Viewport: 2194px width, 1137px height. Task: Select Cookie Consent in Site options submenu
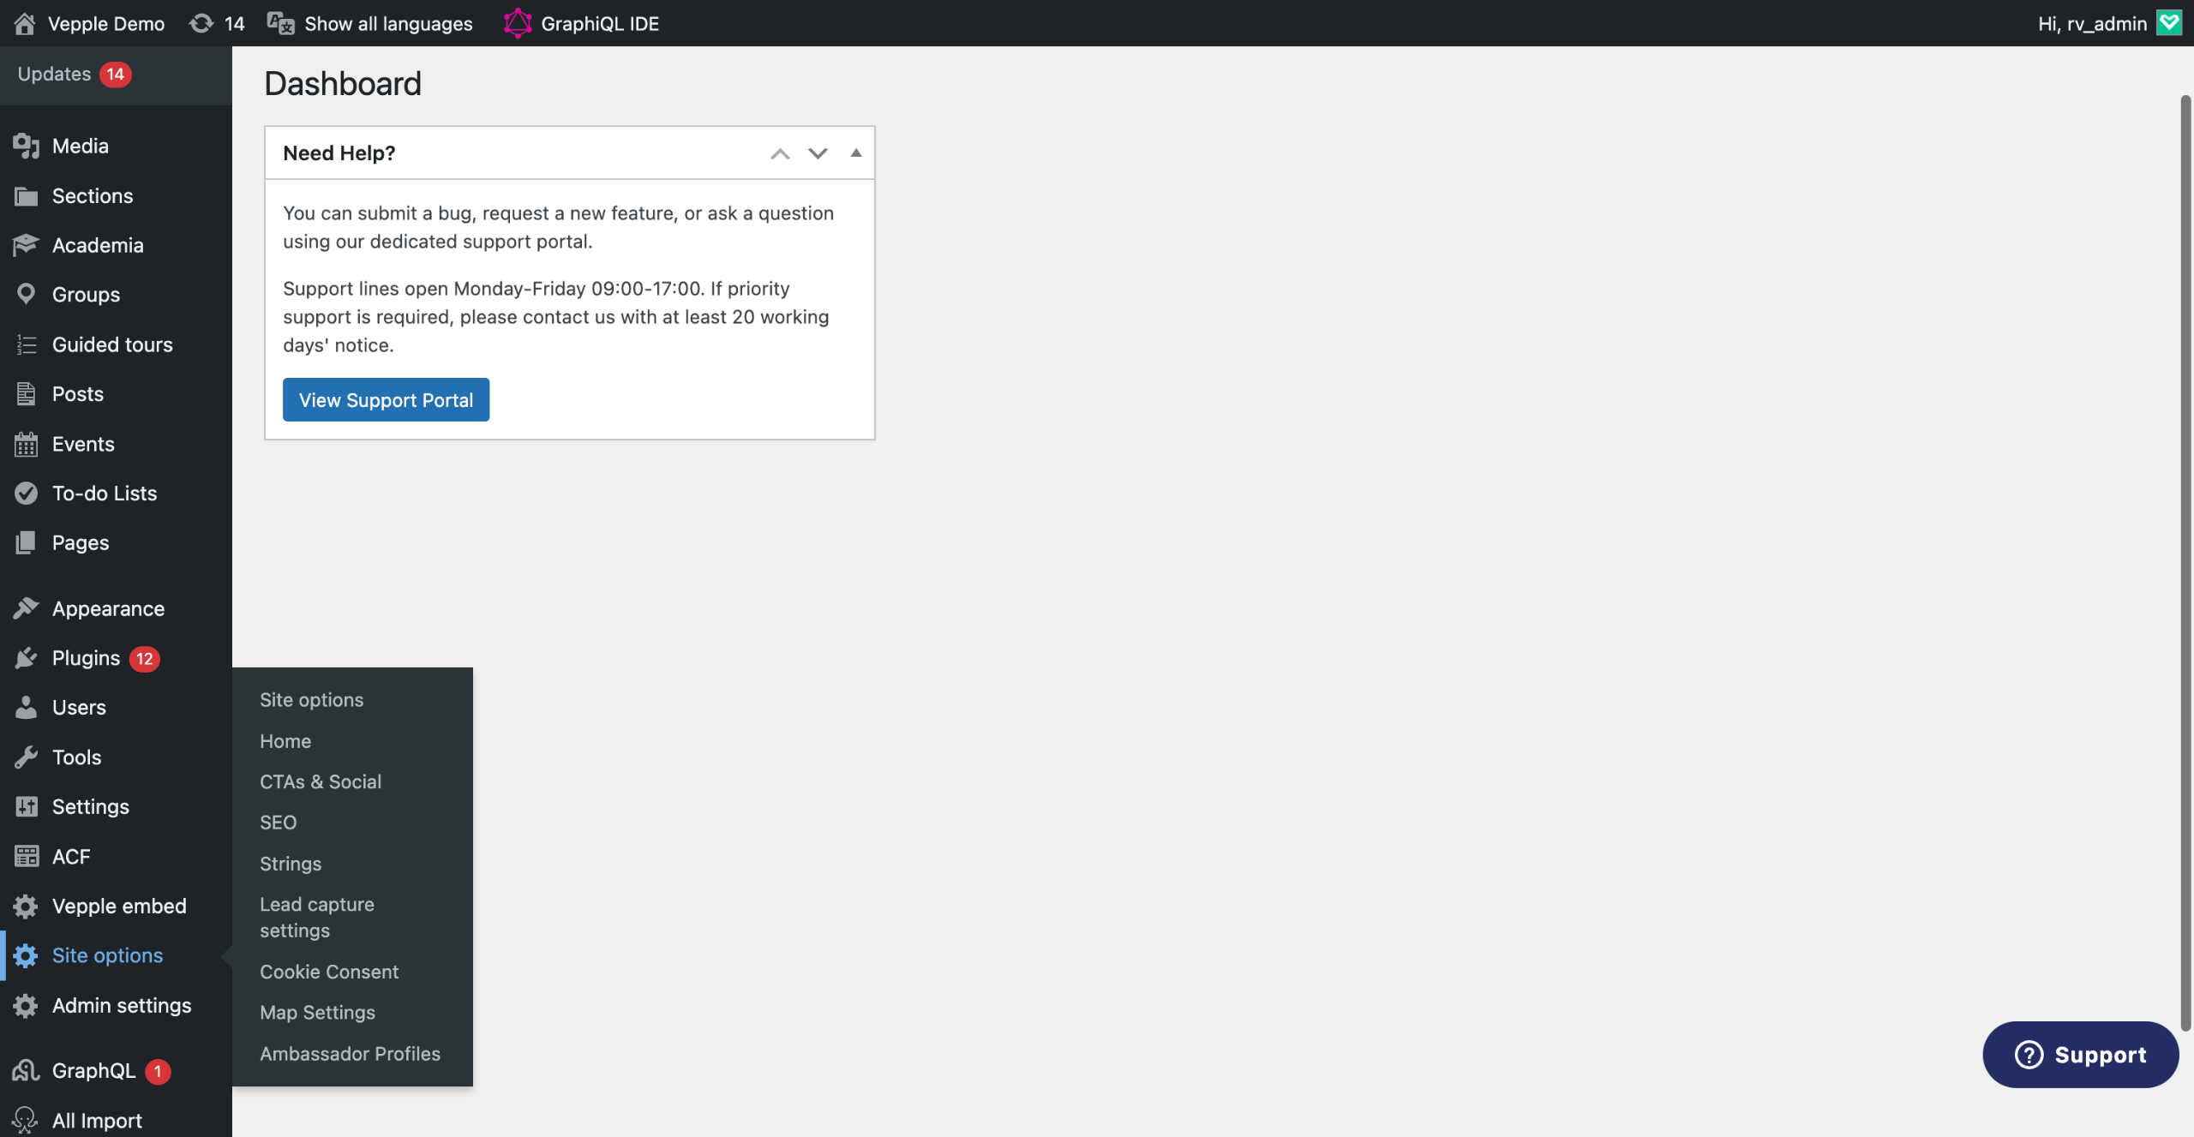coord(329,972)
